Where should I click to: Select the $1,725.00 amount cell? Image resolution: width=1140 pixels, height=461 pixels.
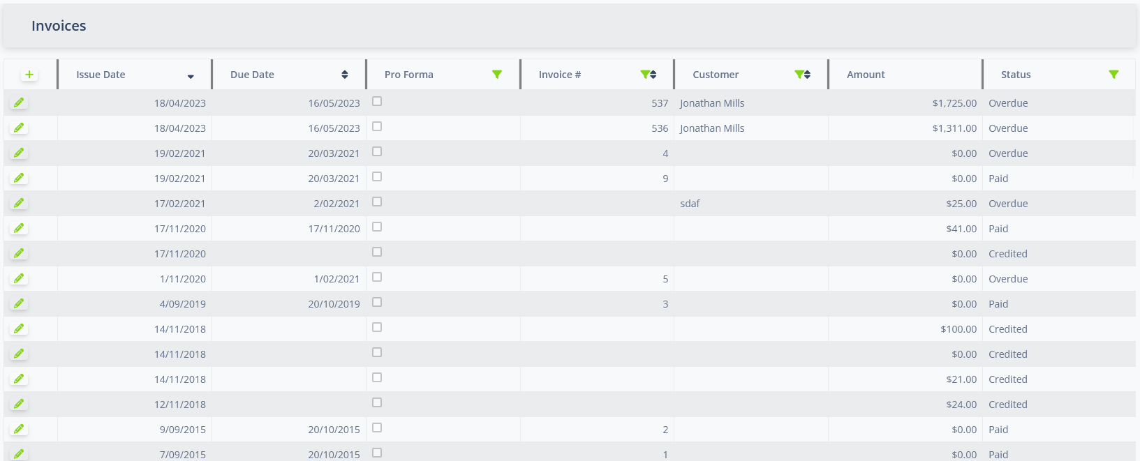point(954,103)
